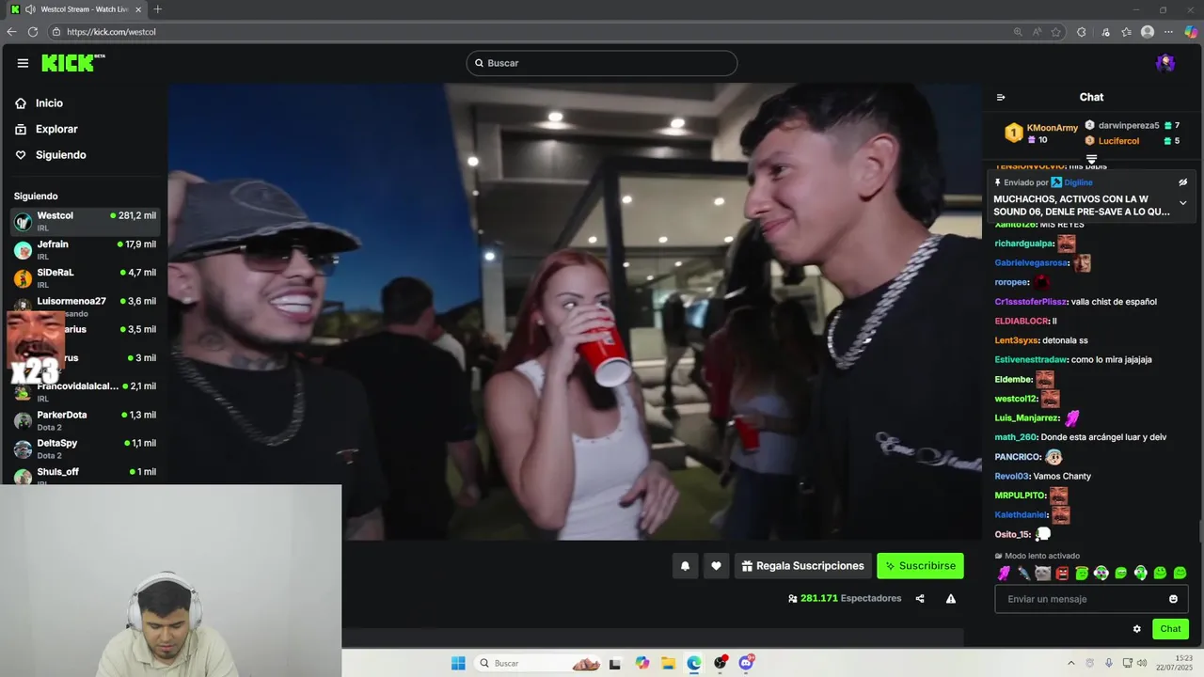Go to the Kick logo homepage
1204x677 pixels.
(x=71, y=63)
